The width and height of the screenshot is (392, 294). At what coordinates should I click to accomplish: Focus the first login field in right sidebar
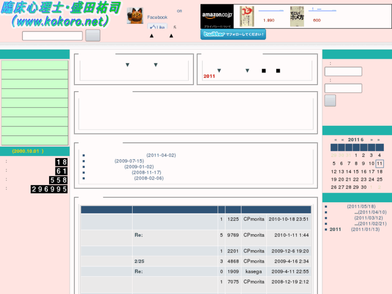pos(343,72)
